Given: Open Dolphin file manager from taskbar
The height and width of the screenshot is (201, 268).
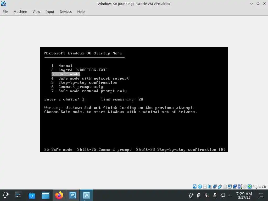Looking at the screenshot, I should pyautogui.click(x=46, y=195).
